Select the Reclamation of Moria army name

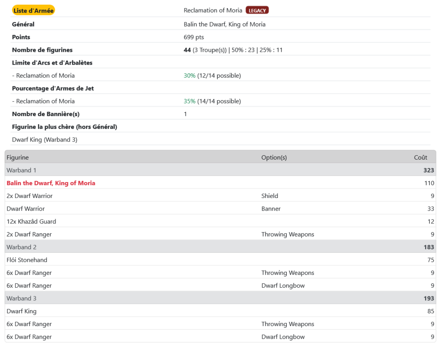tap(213, 10)
